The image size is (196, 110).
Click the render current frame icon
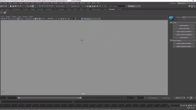tap(90, 6)
